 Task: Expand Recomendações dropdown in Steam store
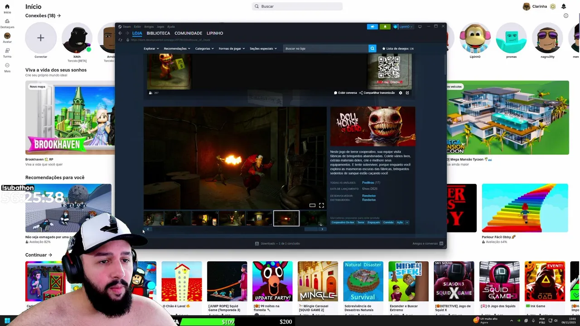(x=177, y=48)
